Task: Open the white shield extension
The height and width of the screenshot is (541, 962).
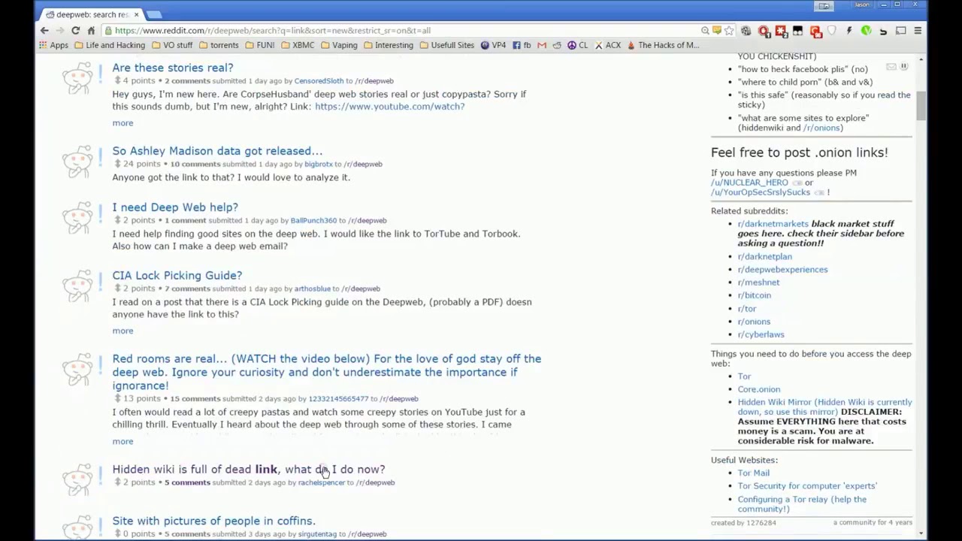Action: tap(832, 31)
